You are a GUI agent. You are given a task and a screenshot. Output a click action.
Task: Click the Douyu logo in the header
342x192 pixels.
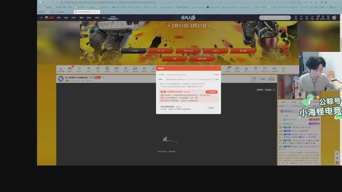pos(49,17)
